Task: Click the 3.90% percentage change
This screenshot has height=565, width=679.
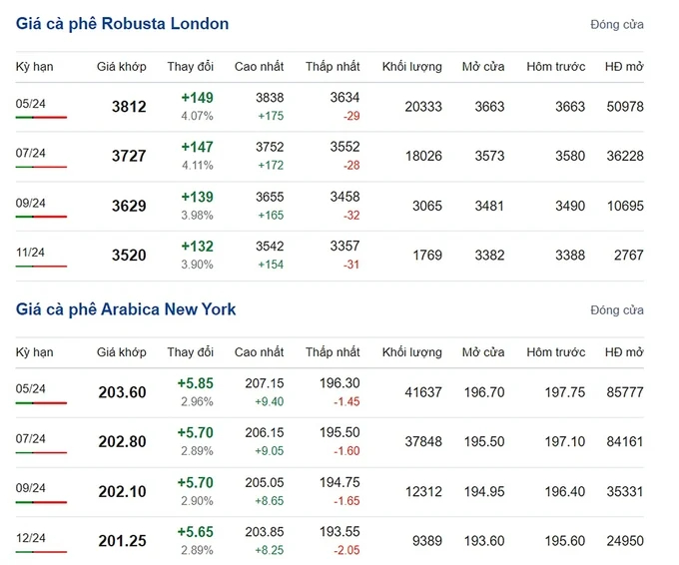Action: pos(197,265)
